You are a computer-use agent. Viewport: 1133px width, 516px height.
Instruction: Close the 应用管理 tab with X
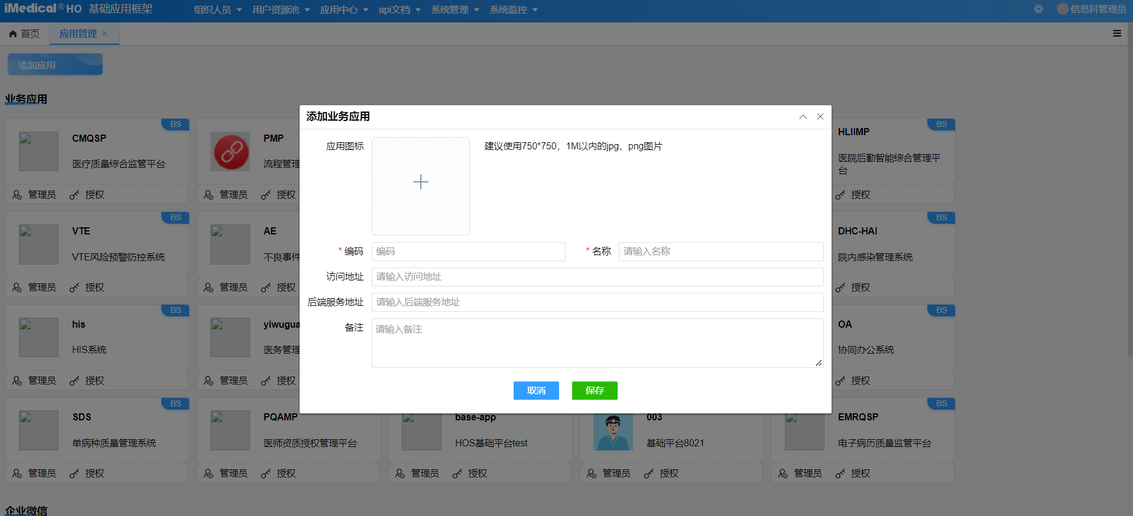(x=105, y=34)
